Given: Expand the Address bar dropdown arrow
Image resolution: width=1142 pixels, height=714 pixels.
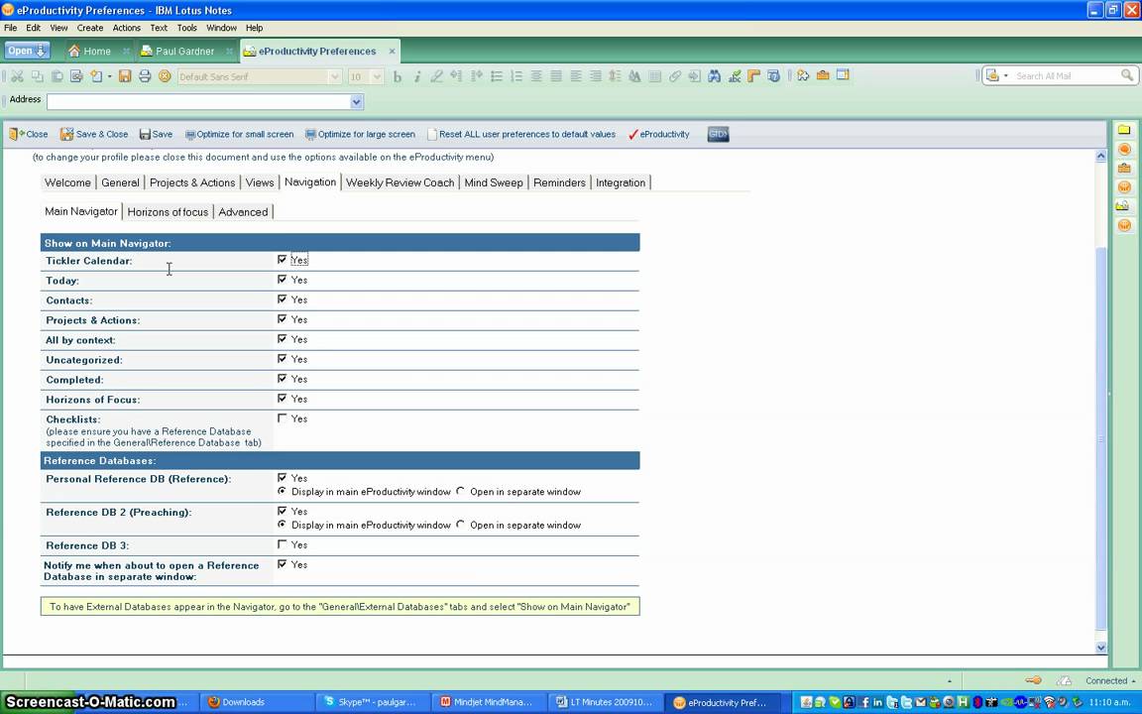Looking at the screenshot, I should [356, 102].
